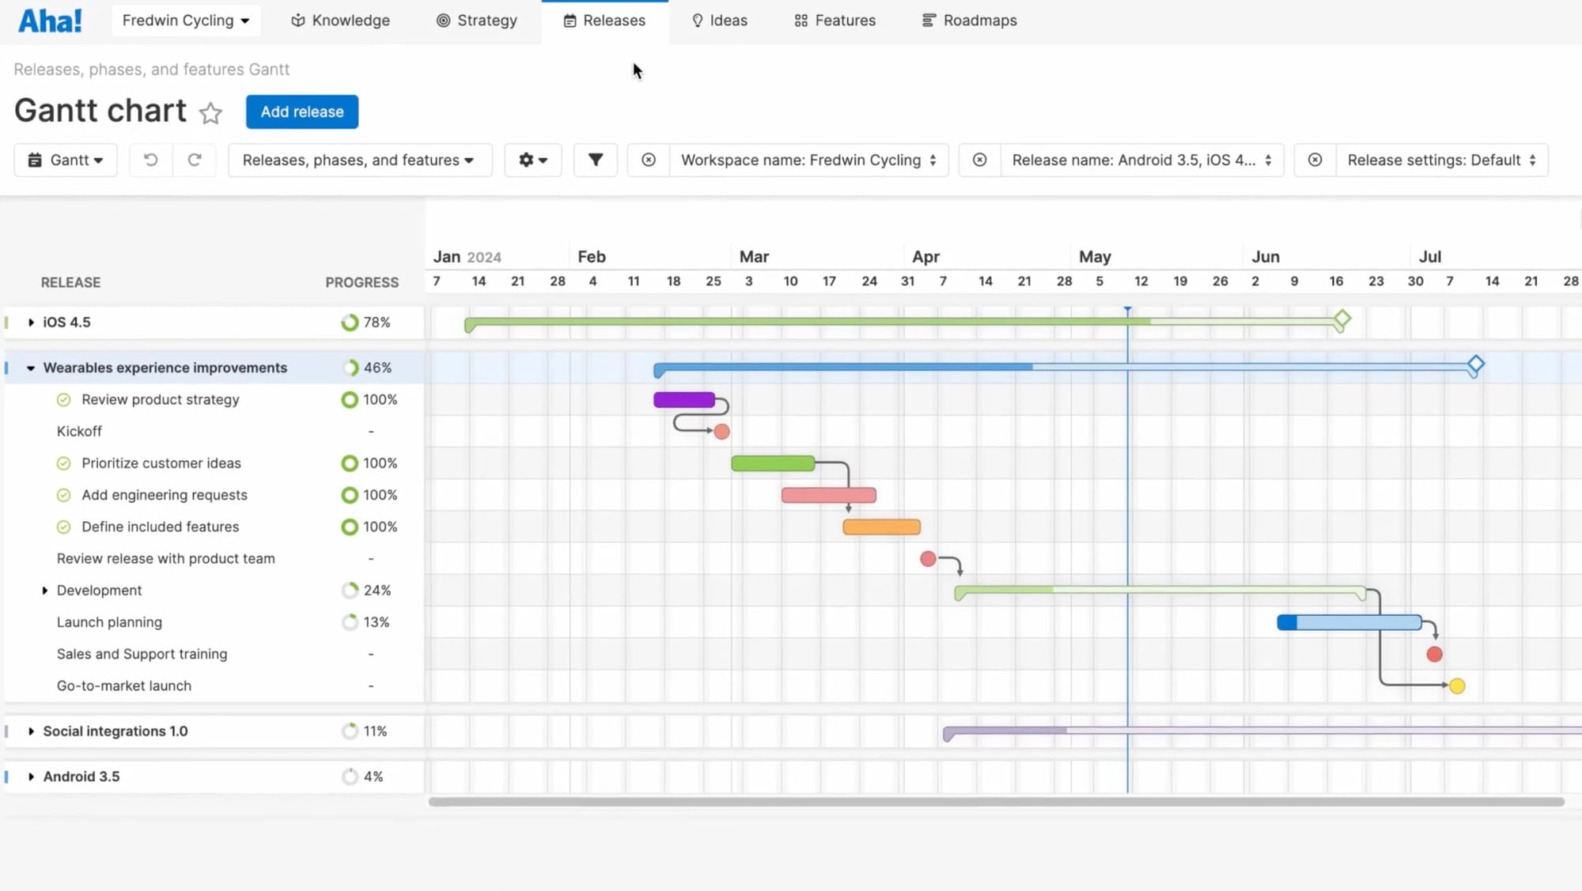Click the Wearables release end diamond

tap(1475, 364)
